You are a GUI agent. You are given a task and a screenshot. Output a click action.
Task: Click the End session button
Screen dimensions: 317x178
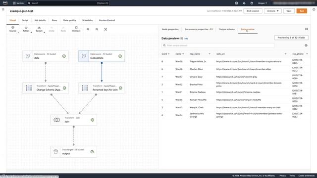pyautogui.click(x=253, y=11)
